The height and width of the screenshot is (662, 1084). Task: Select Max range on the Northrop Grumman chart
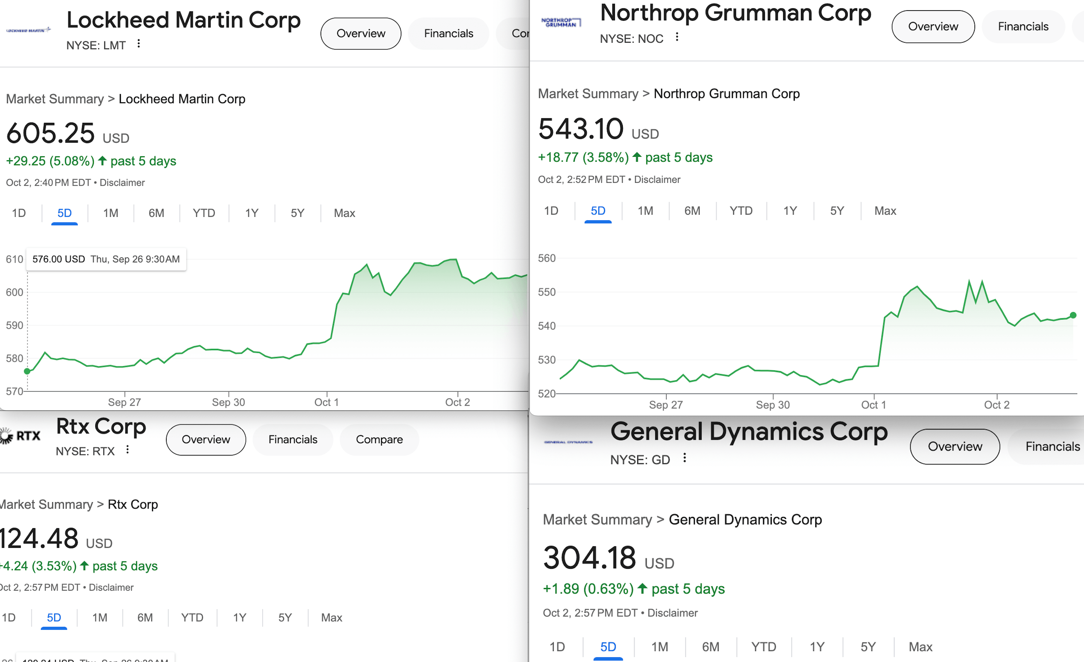pos(885,211)
